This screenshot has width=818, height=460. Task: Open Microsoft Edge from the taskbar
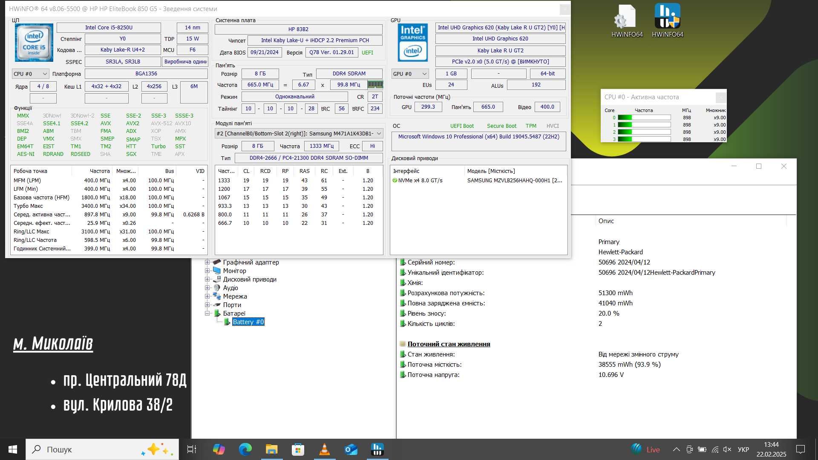click(x=245, y=449)
